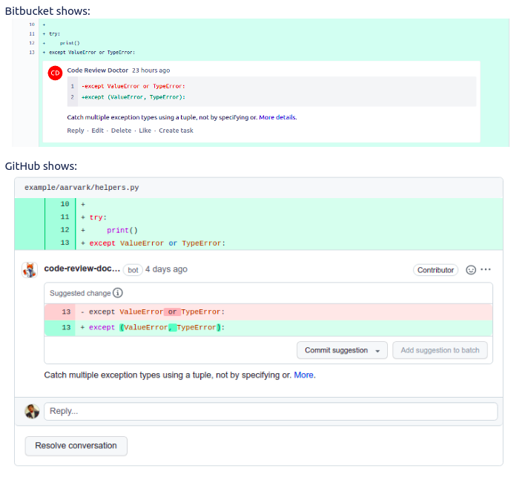Click Bitbucket suggestion line '+except (ValueError, TypeError):'

coord(133,97)
